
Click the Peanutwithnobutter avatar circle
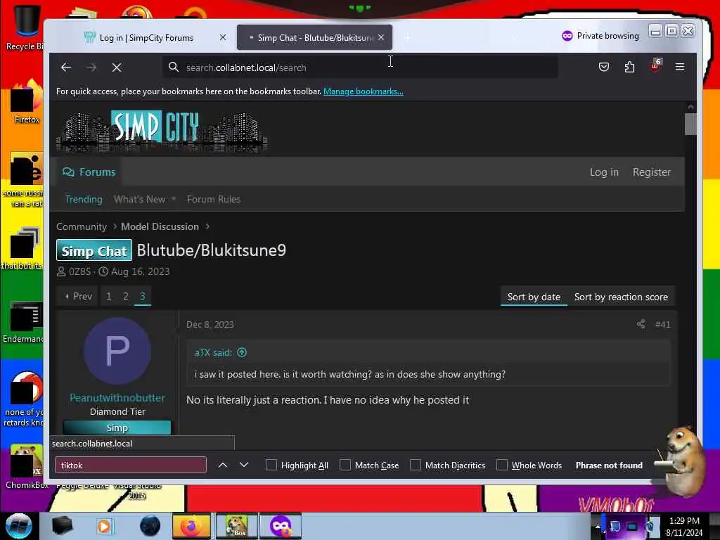click(117, 352)
